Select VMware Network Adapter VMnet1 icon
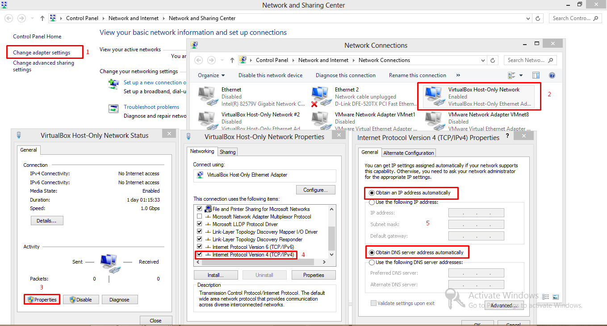The width and height of the screenshot is (607, 326). (x=321, y=121)
